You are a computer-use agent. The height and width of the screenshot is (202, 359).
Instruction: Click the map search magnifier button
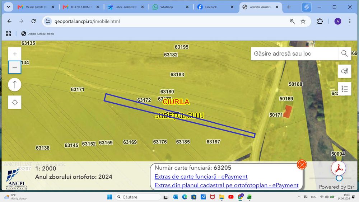pyautogui.click(x=344, y=53)
